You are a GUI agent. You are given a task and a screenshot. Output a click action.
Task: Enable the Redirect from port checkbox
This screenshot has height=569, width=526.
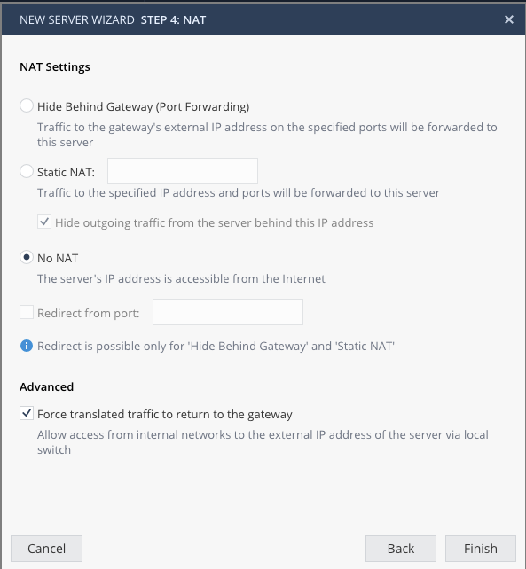pyautogui.click(x=27, y=312)
